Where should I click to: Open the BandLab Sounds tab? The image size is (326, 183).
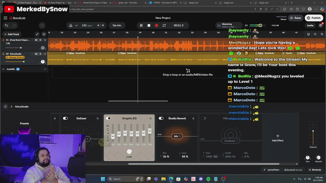293,170
